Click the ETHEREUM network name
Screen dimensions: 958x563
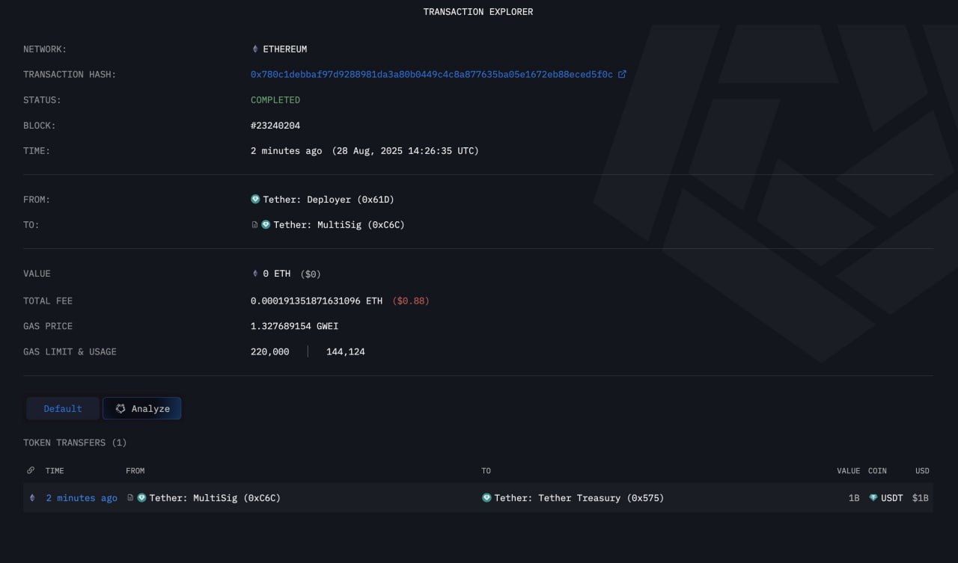click(x=285, y=49)
